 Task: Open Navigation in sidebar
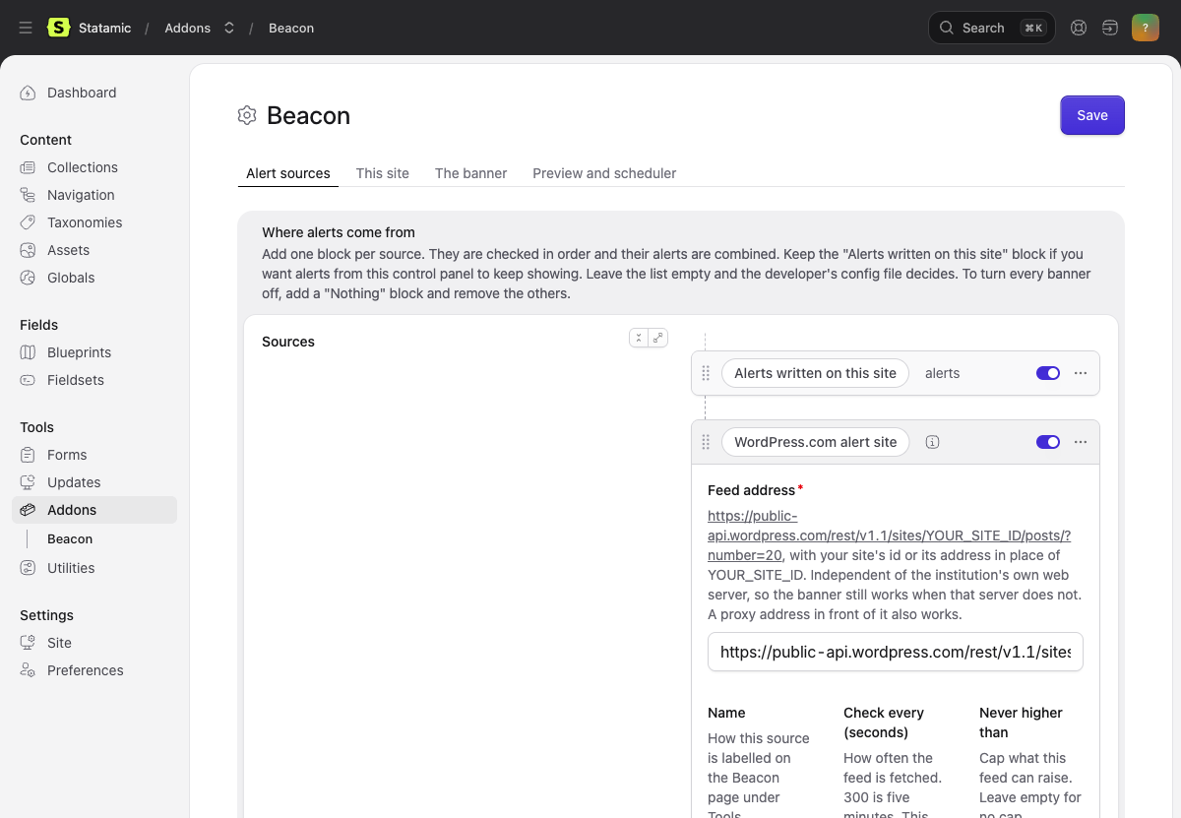click(x=81, y=195)
